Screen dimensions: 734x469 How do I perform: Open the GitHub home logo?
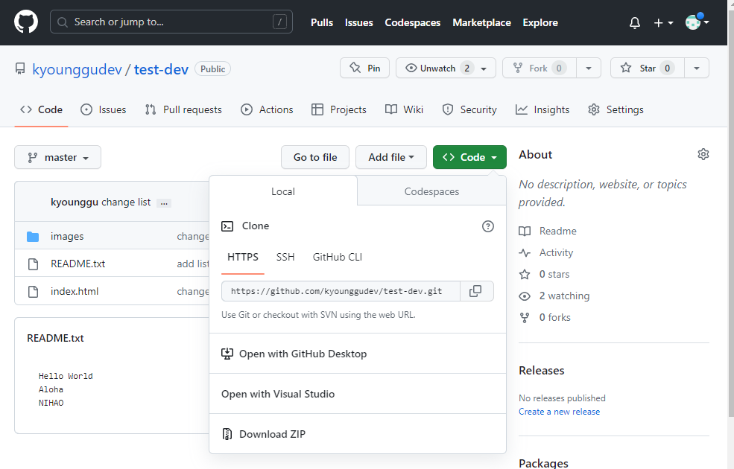26,22
